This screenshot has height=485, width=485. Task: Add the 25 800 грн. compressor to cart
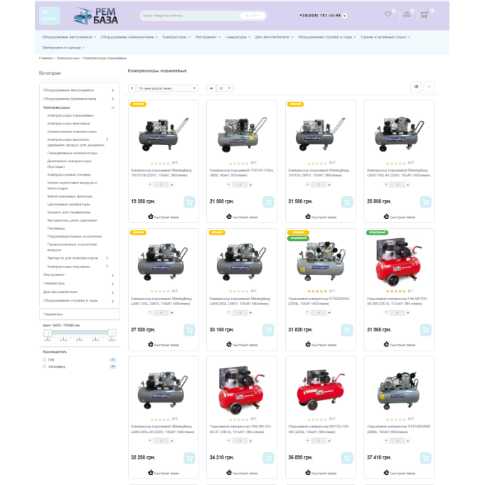pos(425,201)
